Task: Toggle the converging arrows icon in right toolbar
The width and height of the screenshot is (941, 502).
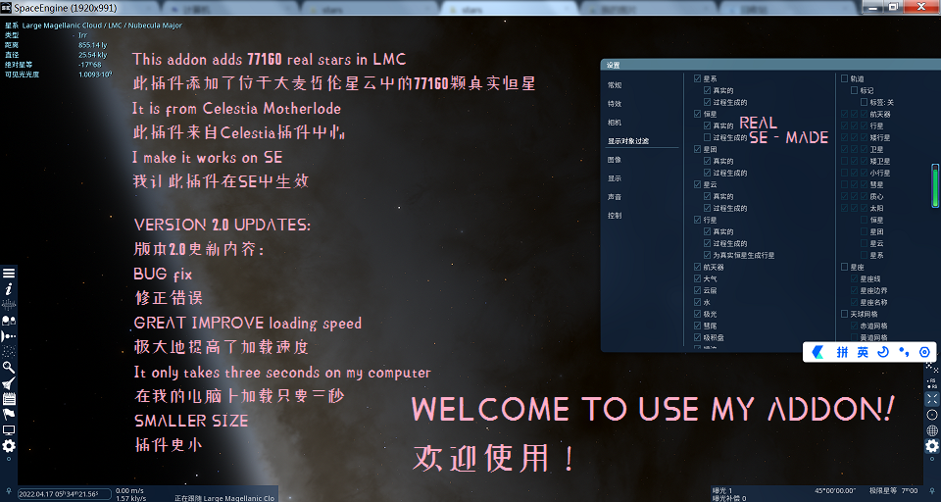Action: (x=931, y=399)
